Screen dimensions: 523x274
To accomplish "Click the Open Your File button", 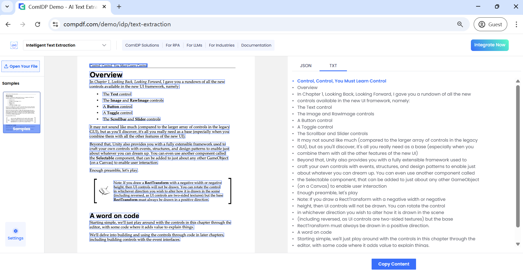I will click(x=21, y=66).
